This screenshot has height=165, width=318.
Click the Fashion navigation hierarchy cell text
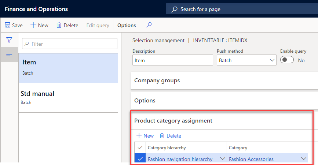[x=180, y=160]
